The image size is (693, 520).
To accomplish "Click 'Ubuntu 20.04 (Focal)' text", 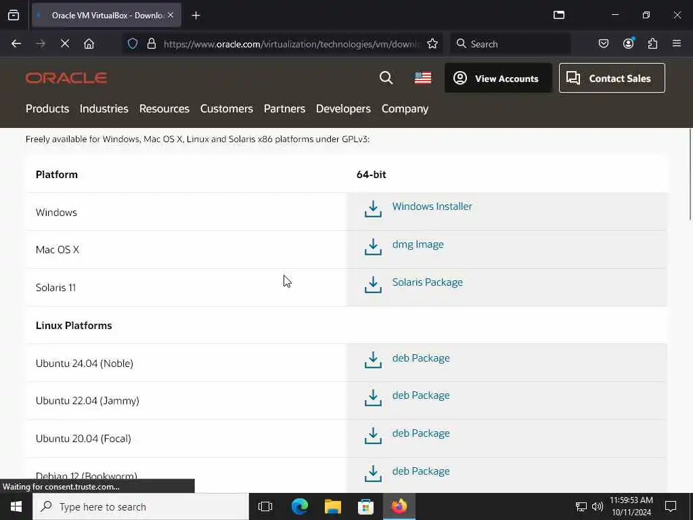I will [83, 439].
